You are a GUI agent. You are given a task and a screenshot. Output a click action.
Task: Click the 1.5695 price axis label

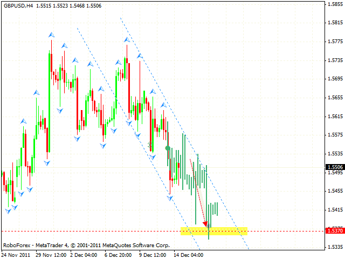pos(335,79)
